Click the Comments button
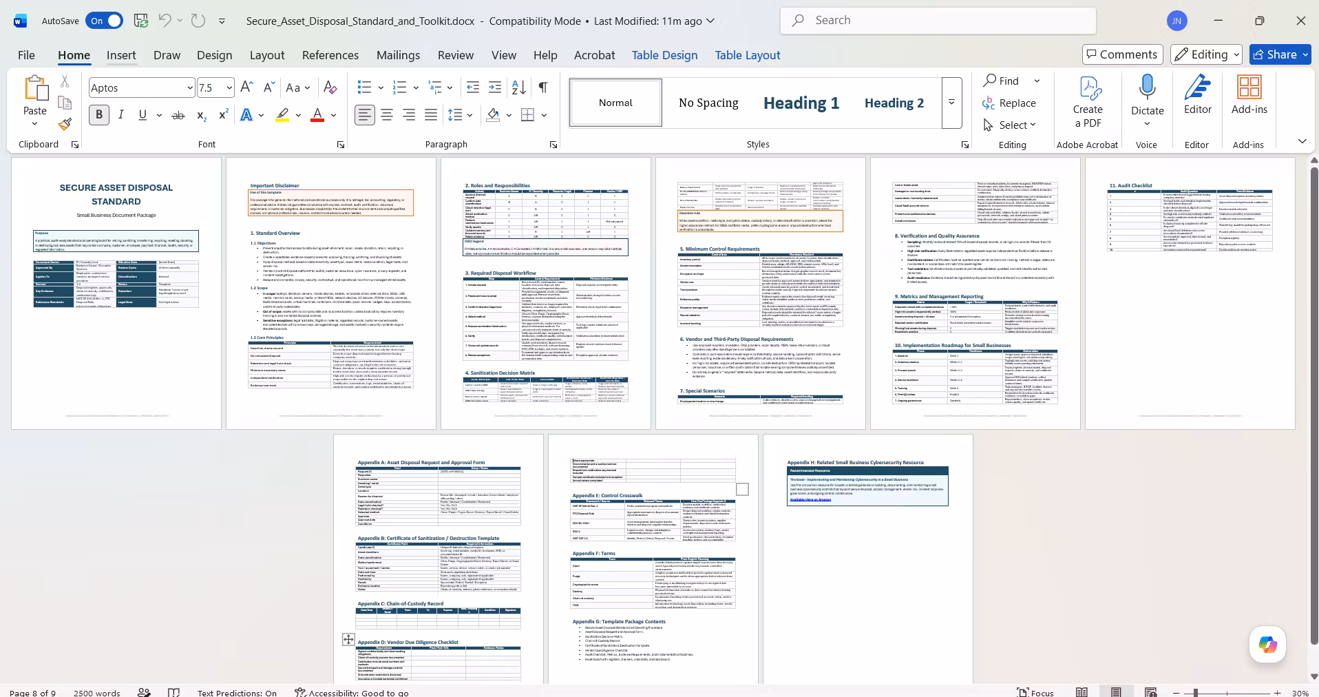This screenshot has height=697, width=1319. click(x=1122, y=54)
